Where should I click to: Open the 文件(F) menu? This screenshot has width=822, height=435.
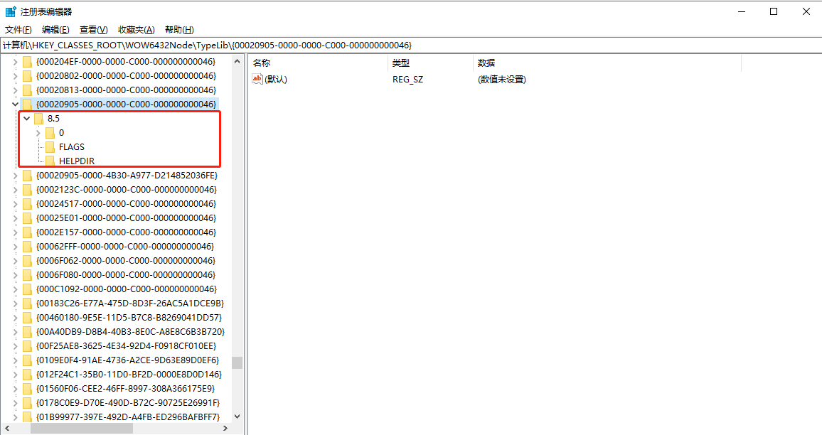click(18, 30)
